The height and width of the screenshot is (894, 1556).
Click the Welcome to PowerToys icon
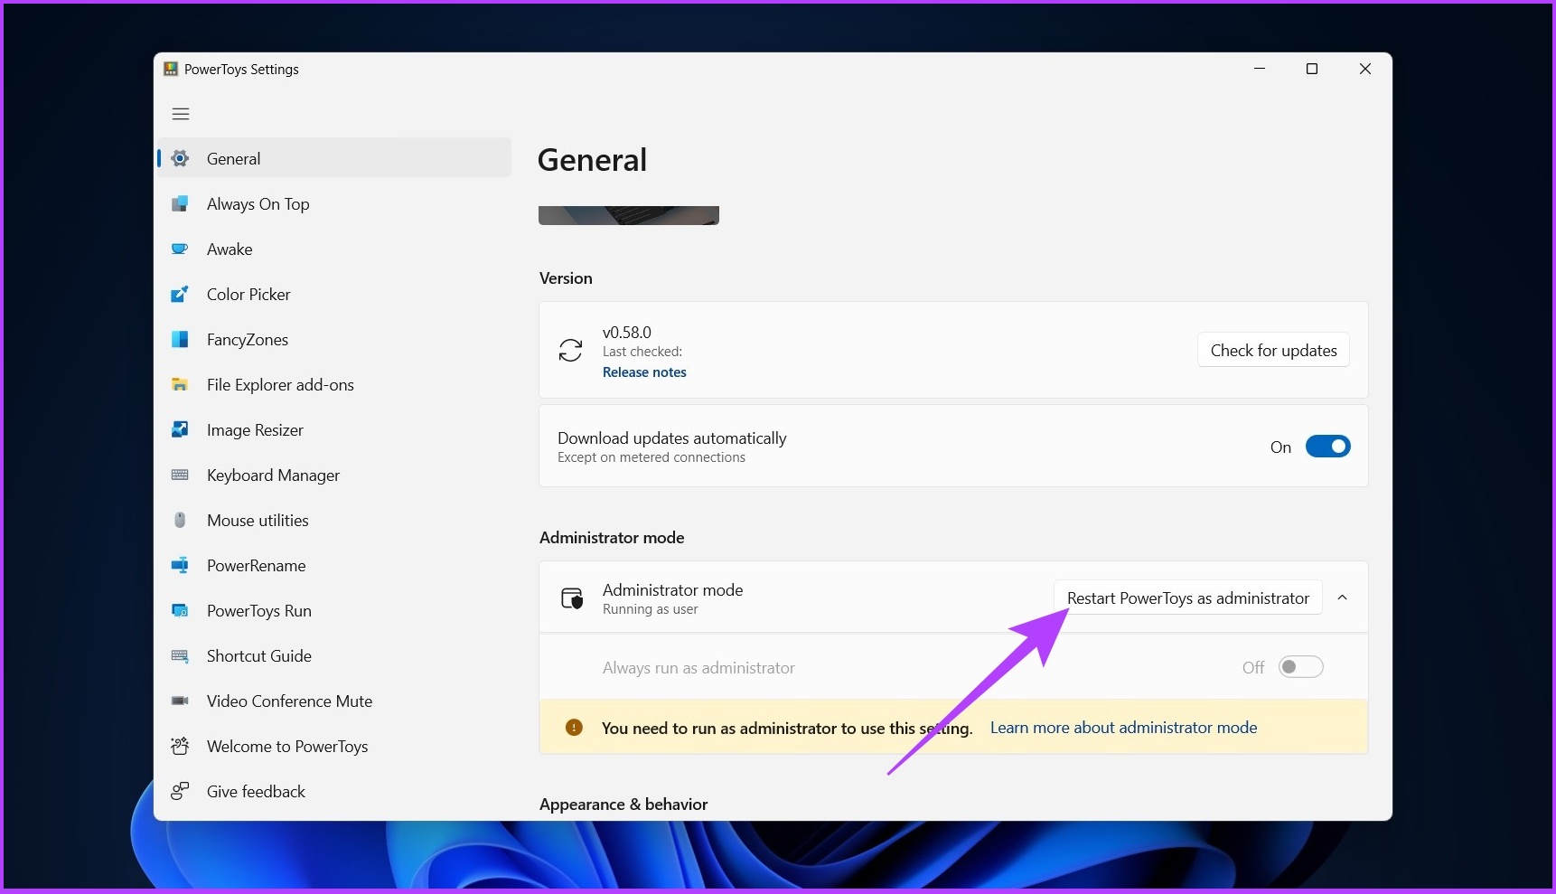click(x=180, y=746)
